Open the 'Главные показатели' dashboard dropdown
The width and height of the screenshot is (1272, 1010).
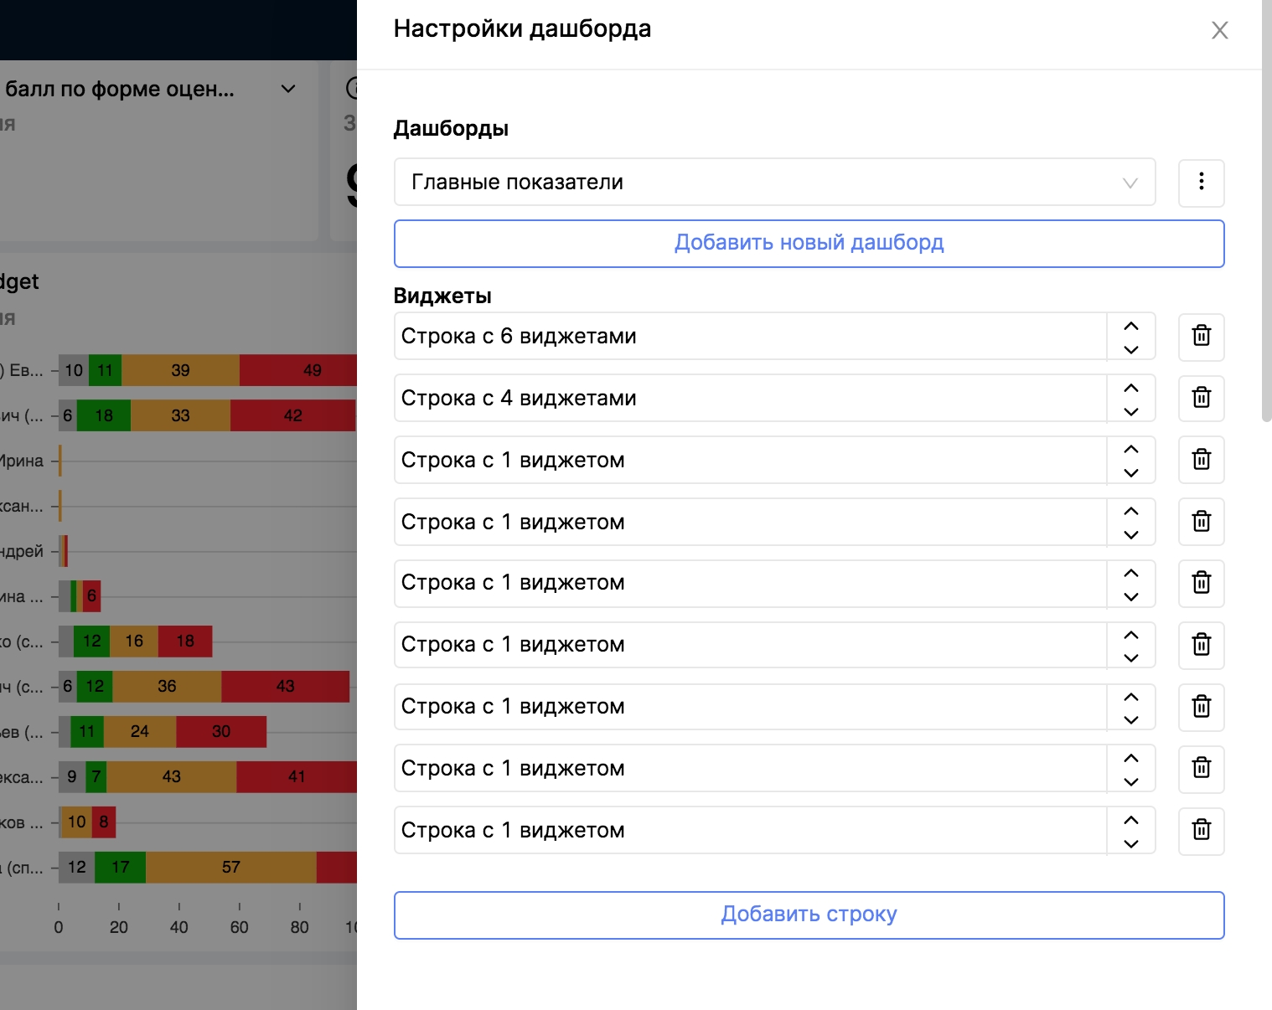pos(774,182)
